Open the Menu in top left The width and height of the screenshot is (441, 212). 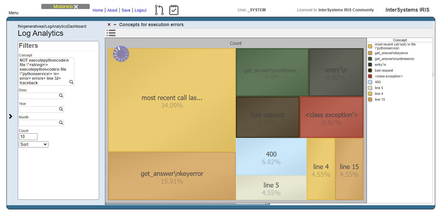pos(14,13)
